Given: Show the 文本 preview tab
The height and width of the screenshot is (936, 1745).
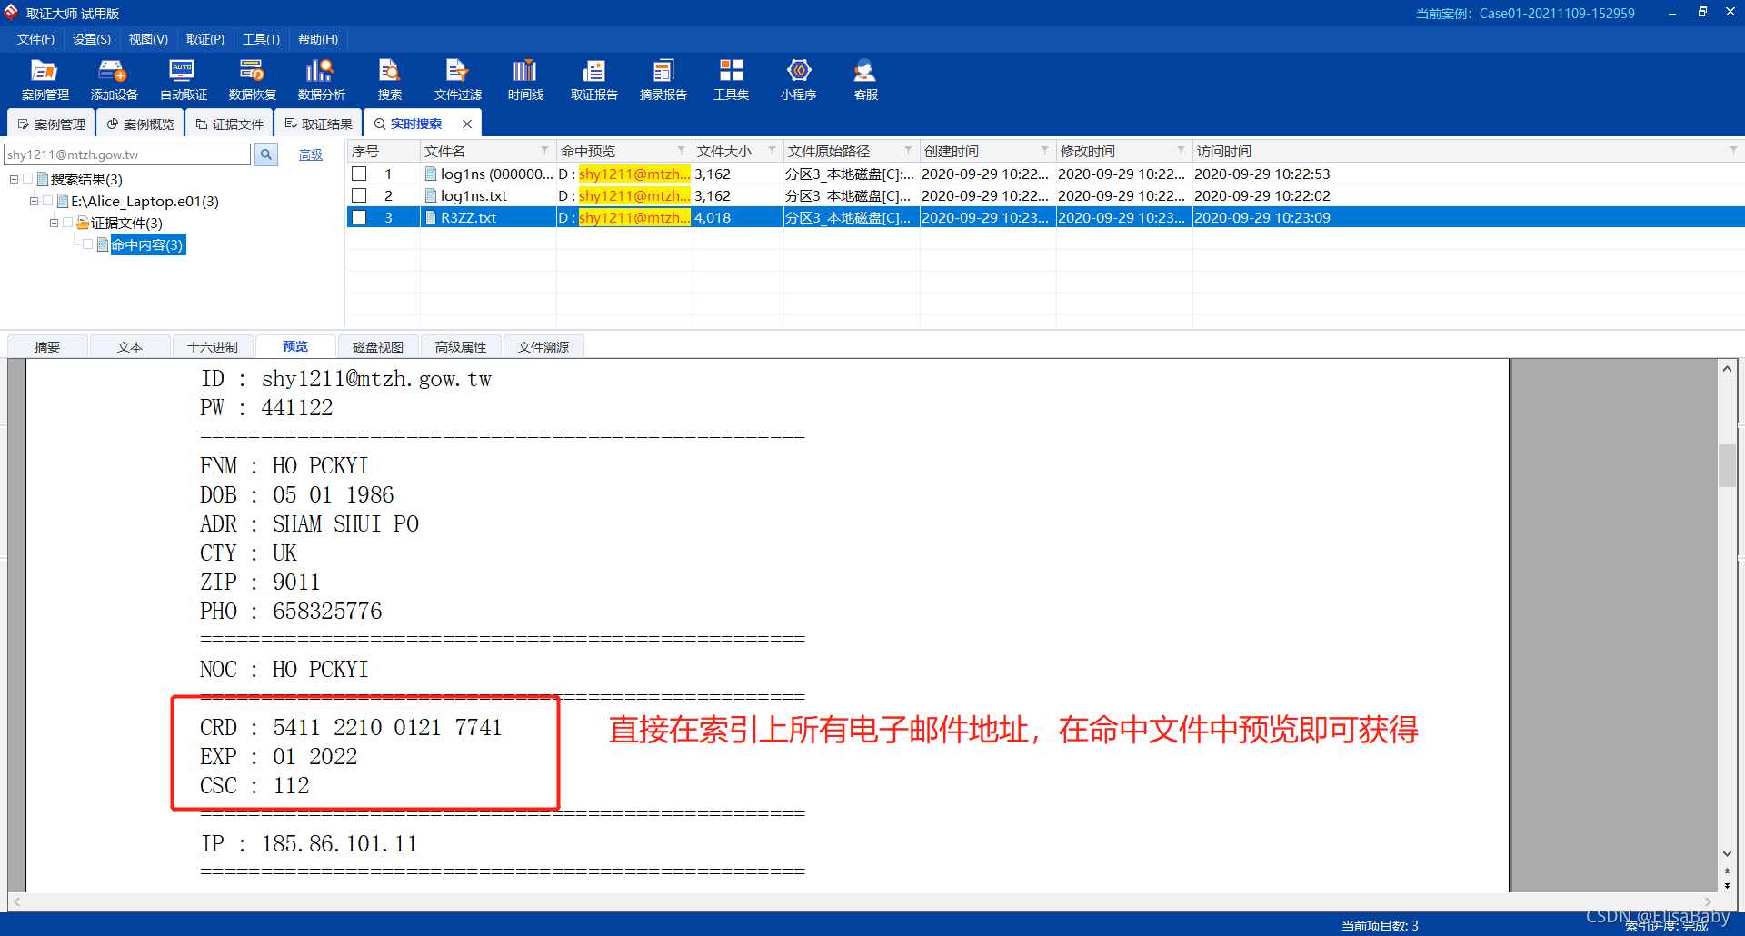Looking at the screenshot, I should pyautogui.click(x=130, y=346).
